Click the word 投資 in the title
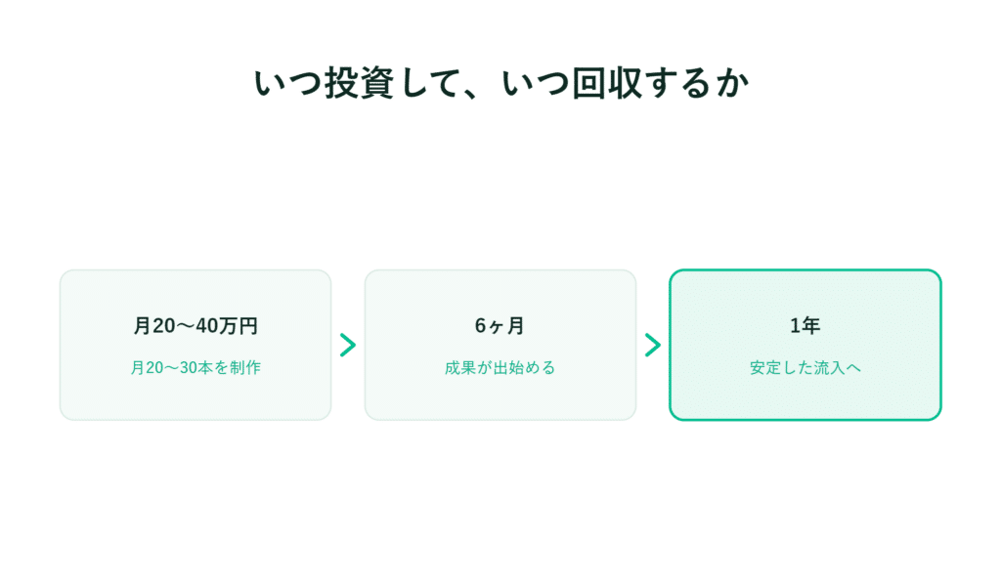Image resolution: width=1001 pixels, height=580 pixels. [x=360, y=84]
